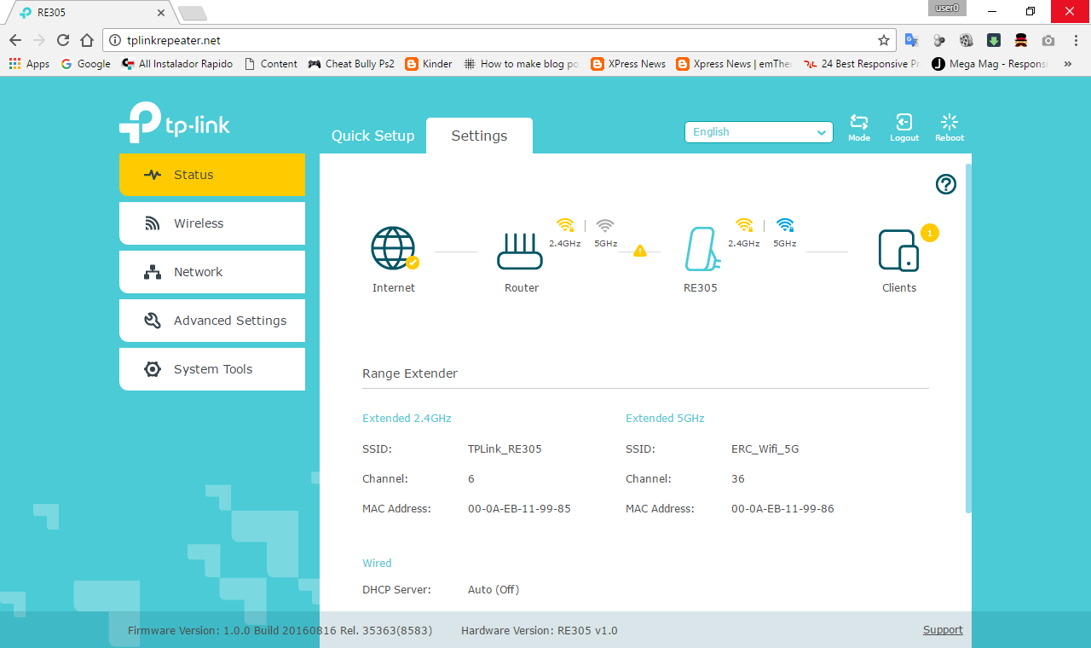
Task: Click the tp-link logo
Action: pos(175,124)
